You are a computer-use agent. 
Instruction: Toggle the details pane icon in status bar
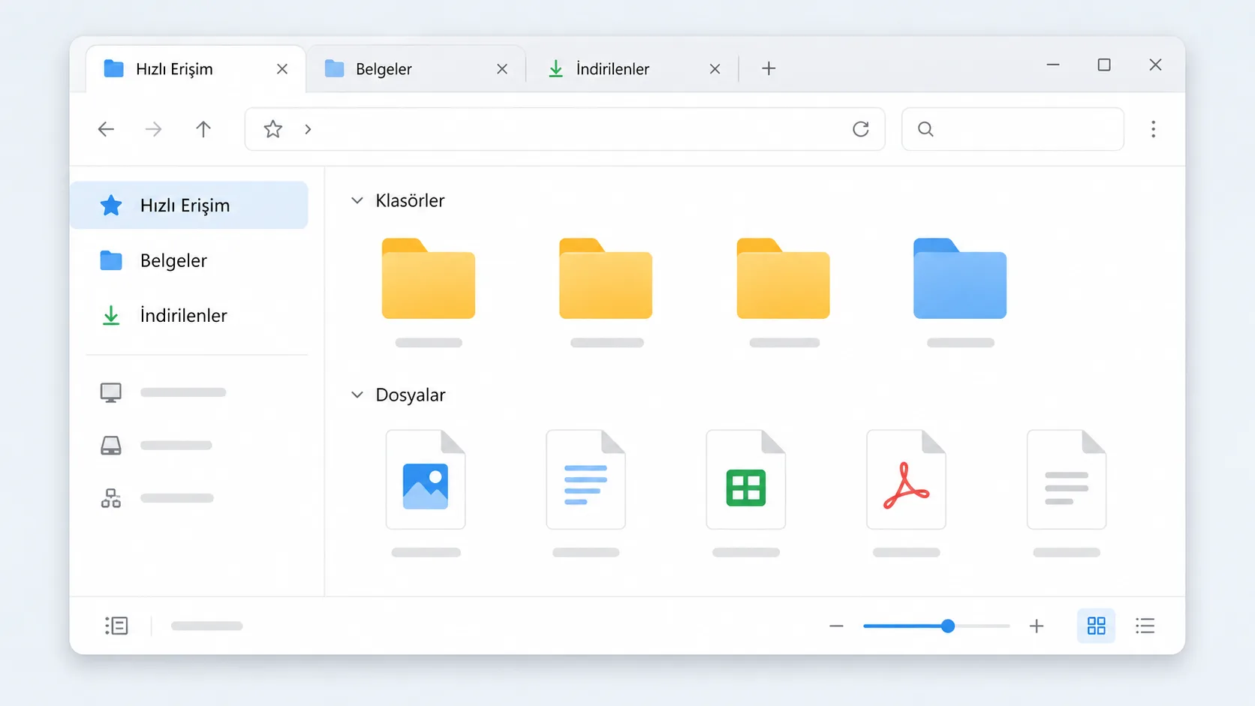[116, 626]
